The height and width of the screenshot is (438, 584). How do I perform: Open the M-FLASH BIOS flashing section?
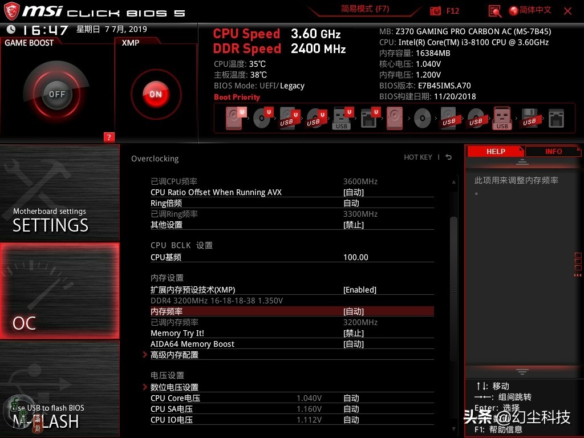[59, 389]
